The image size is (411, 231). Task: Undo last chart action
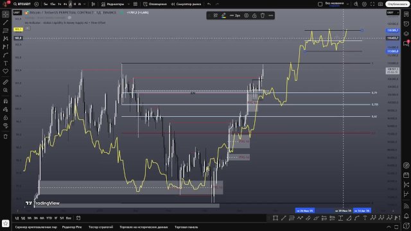click(x=209, y=4)
